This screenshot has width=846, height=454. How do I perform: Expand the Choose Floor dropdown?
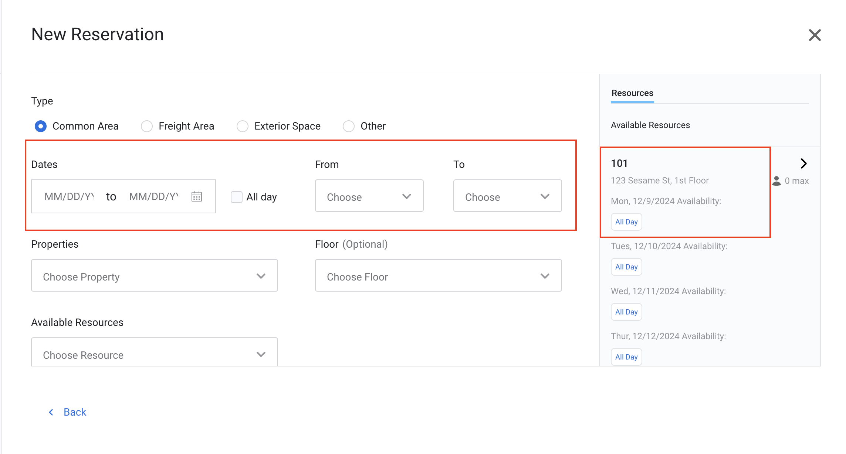[438, 276]
